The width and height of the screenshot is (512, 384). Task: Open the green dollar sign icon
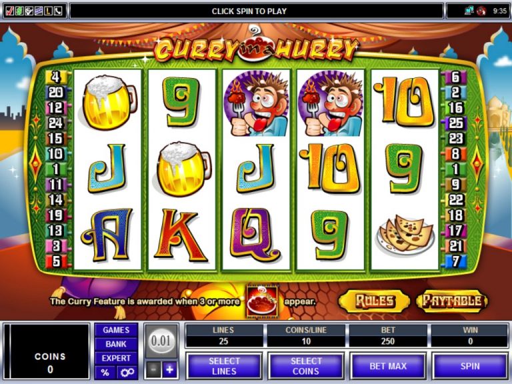[x=19, y=11]
